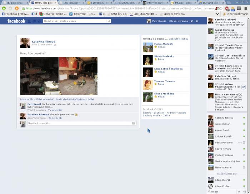Go to Hlavní stránka in top bar
This screenshot has height=194, width=250.
[179, 21]
